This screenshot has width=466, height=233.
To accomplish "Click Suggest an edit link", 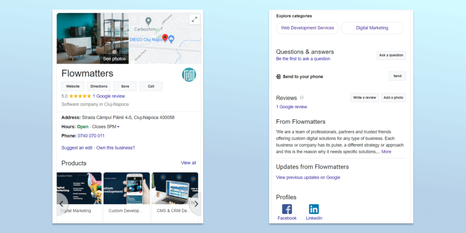I will point(77,148).
